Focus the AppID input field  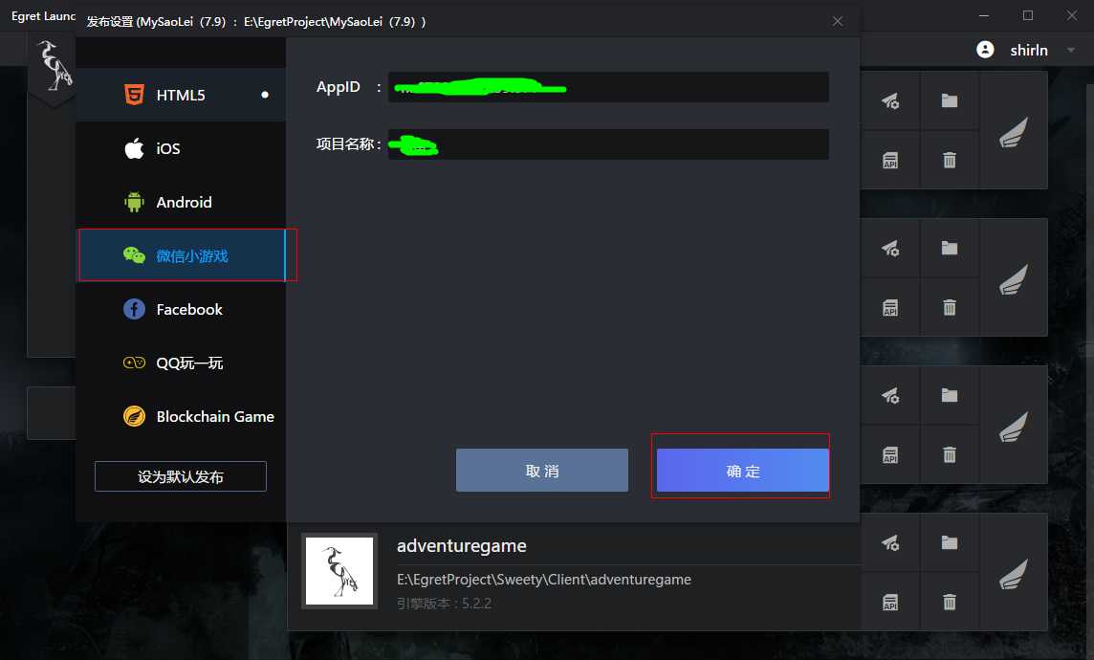coord(608,87)
